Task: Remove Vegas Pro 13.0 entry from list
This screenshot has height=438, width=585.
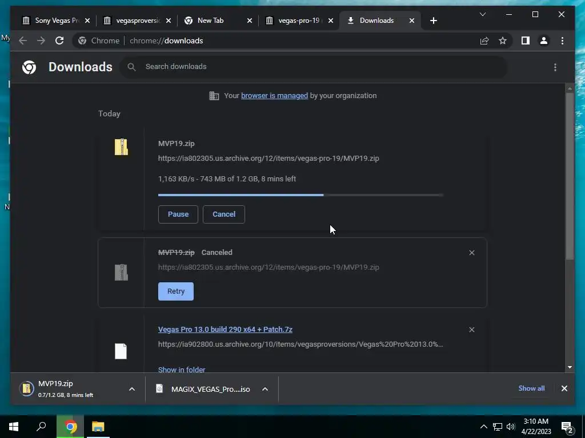Action: click(x=471, y=330)
